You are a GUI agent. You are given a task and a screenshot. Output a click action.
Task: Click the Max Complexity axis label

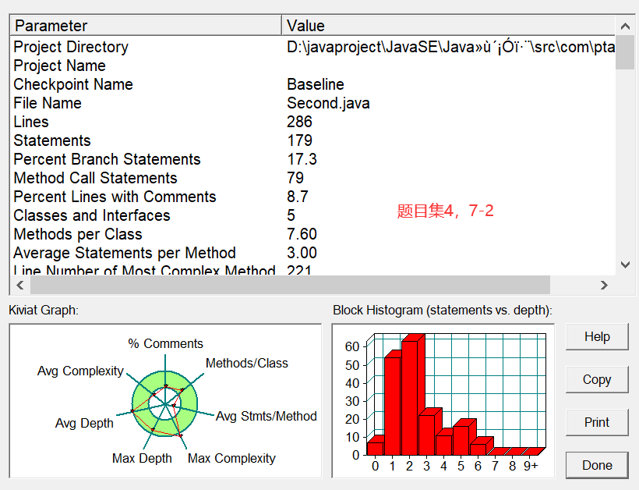[231, 458]
